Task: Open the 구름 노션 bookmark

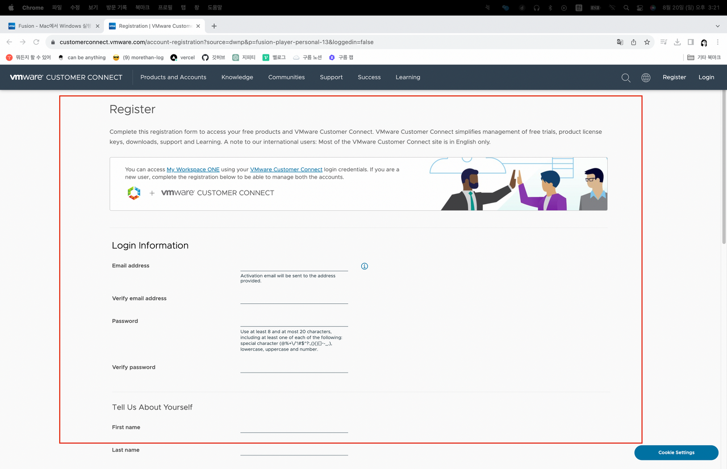Action: click(x=307, y=57)
